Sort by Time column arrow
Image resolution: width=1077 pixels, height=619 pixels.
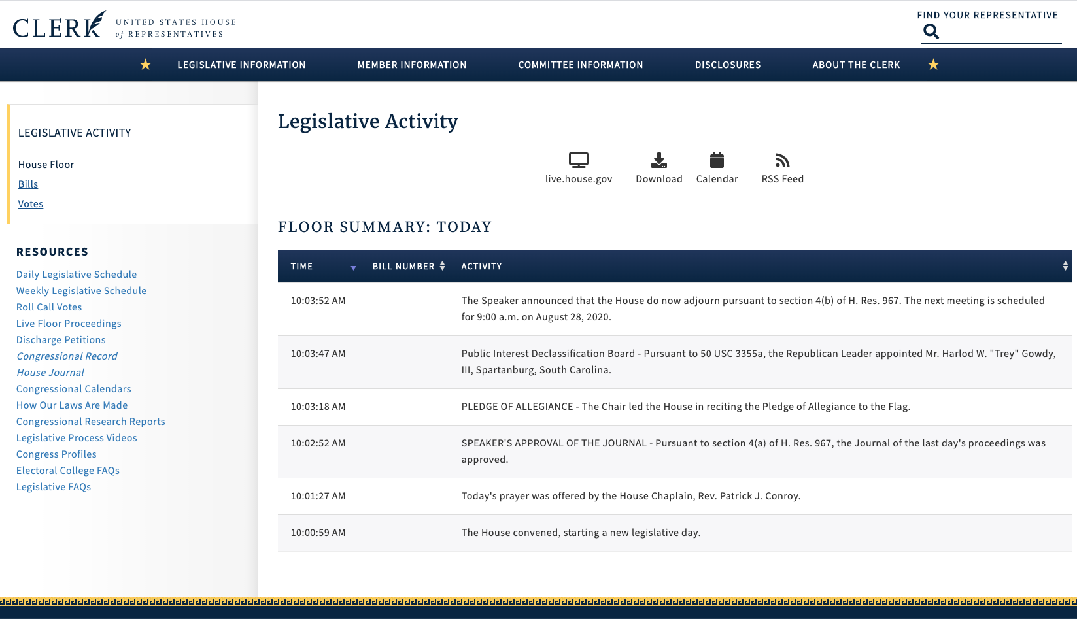[x=353, y=267]
